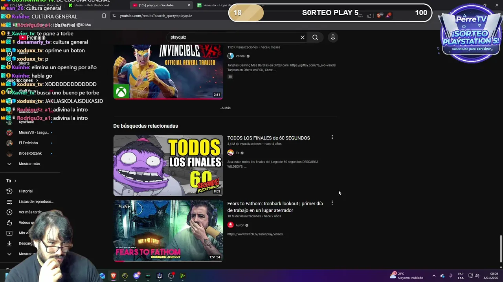Click the Brave Shields icon in address bar

click(x=379, y=16)
